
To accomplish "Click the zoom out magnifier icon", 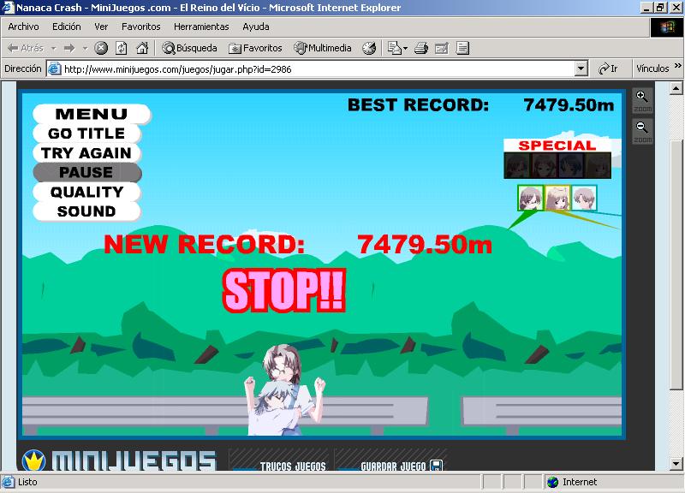I will coord(642,132).
